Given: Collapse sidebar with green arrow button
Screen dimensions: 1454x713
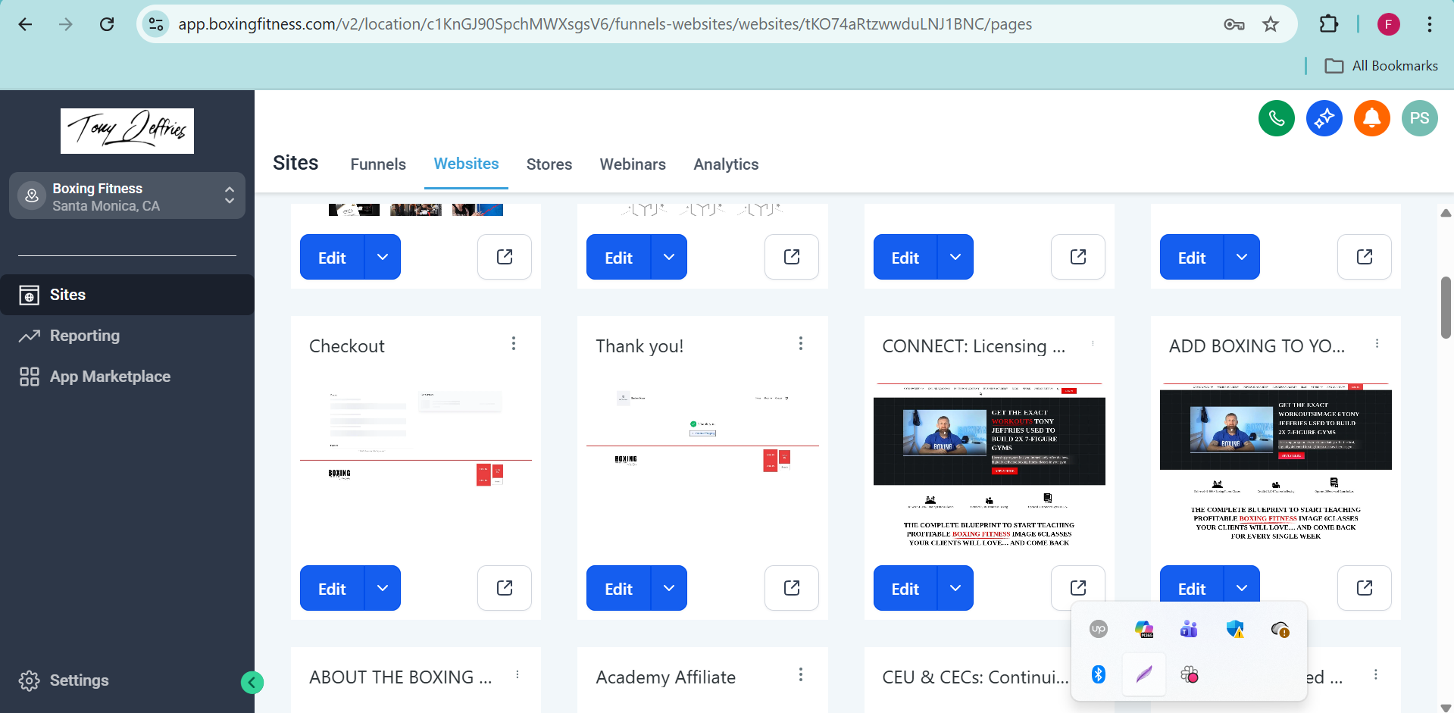Looking at the screenshot, I should (252, 683).
